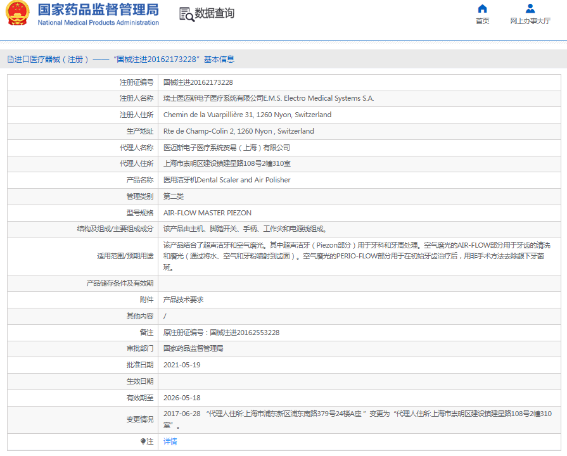567x456 pixels.
Task: Open the 首页 menu item
Action: [x=482, y=21]
